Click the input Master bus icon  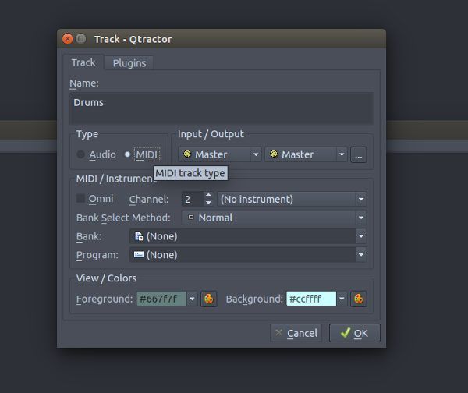click(187, 154)
